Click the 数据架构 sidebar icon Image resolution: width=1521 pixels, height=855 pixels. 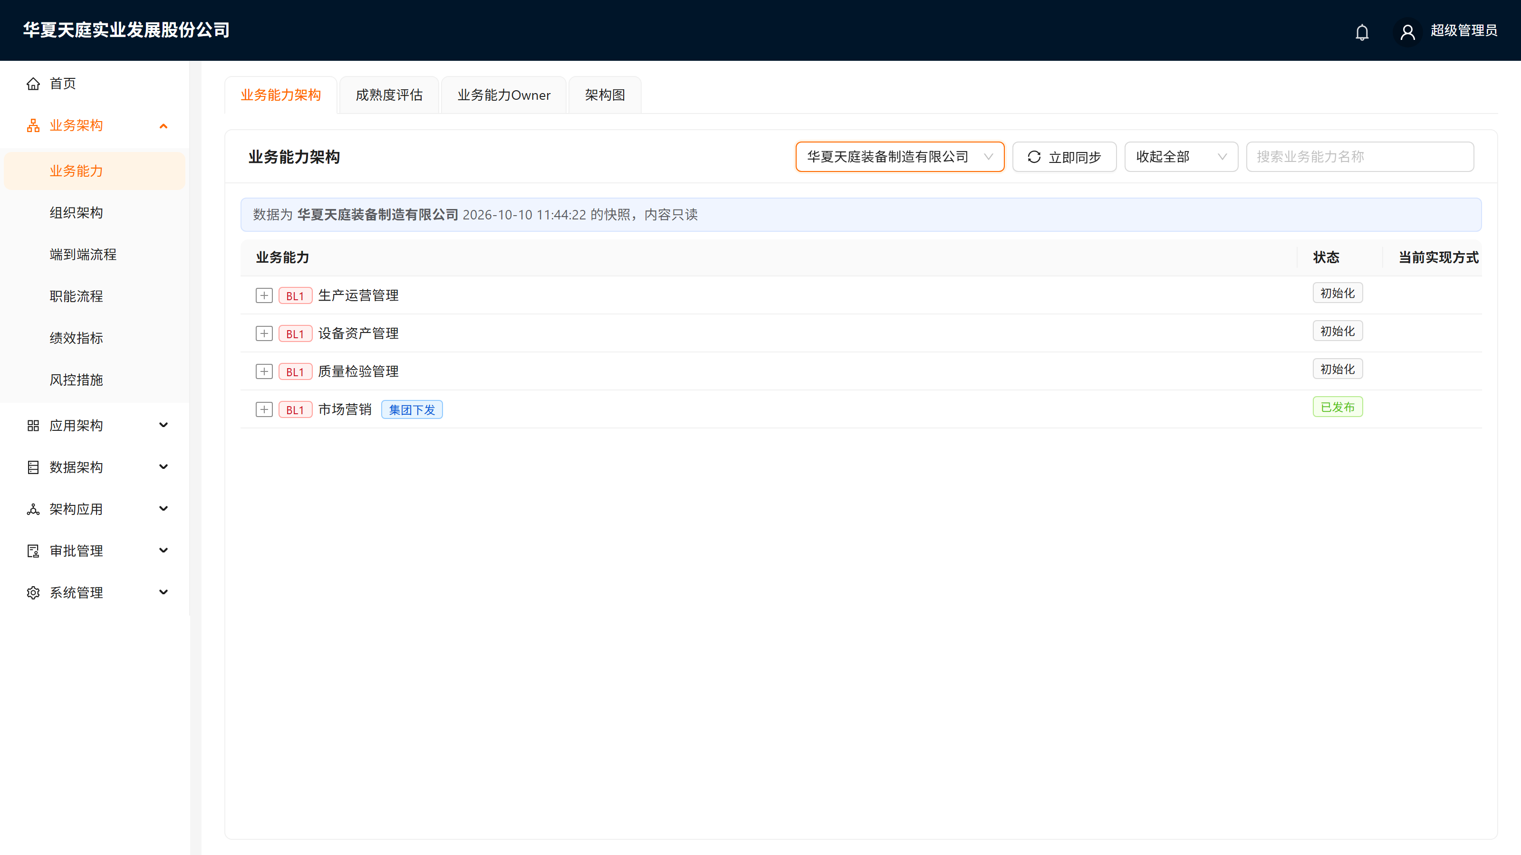point(33,467)
